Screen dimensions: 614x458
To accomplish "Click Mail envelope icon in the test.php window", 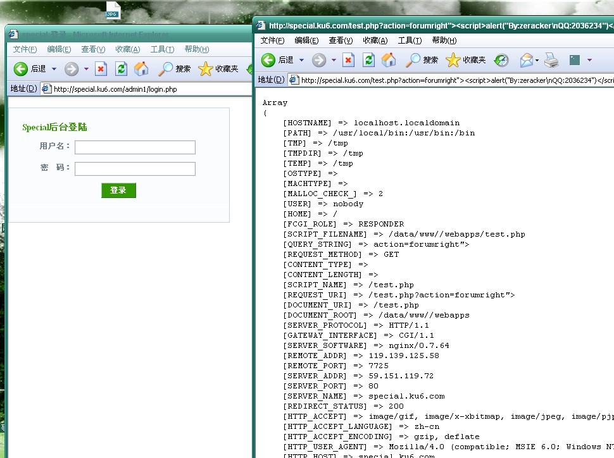I will click(527, 60).
